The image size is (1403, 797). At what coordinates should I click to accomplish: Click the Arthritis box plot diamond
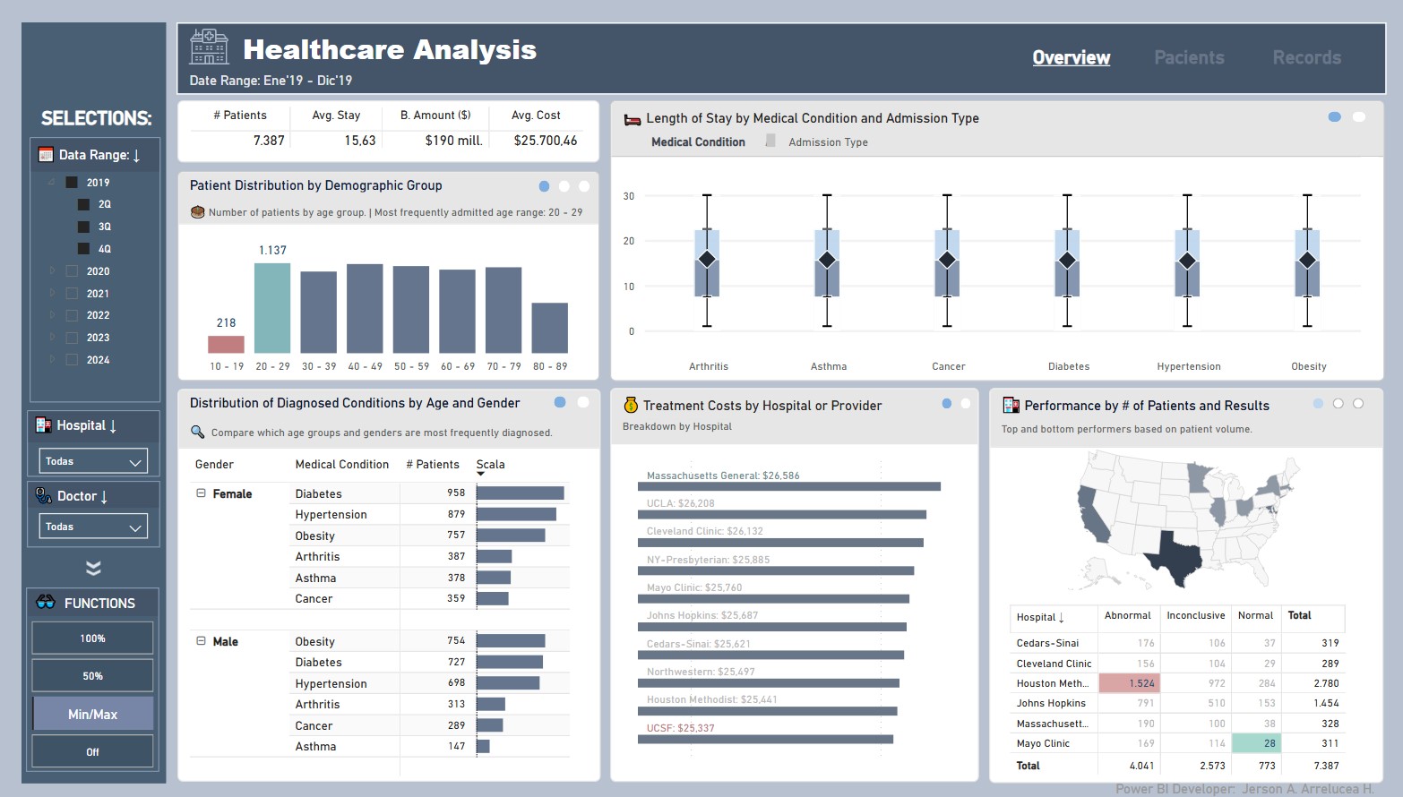707,260
